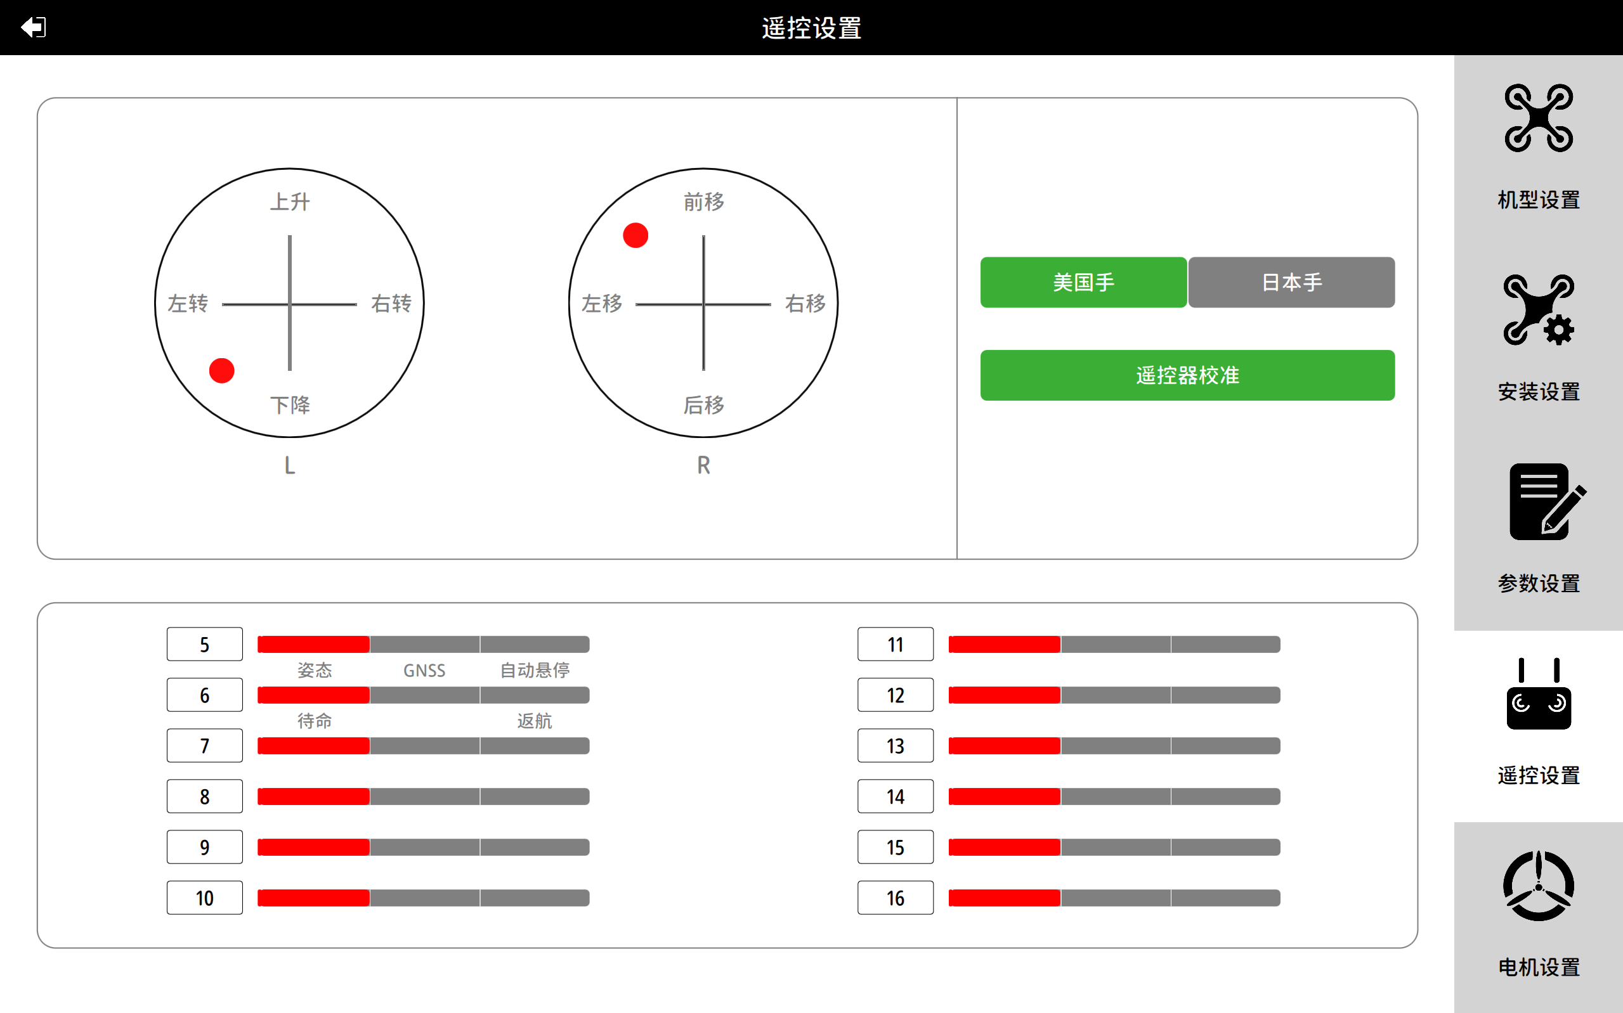Click the back arrow icon

[x=33, y=27]
